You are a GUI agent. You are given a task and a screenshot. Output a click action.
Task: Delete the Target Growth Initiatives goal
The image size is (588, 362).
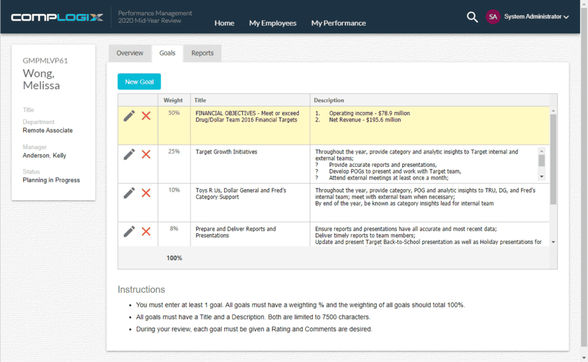coord(146,155)
